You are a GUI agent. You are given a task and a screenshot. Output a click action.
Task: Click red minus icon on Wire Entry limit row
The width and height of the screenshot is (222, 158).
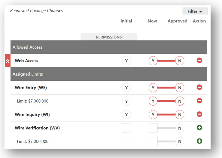[x=199, y=101]
